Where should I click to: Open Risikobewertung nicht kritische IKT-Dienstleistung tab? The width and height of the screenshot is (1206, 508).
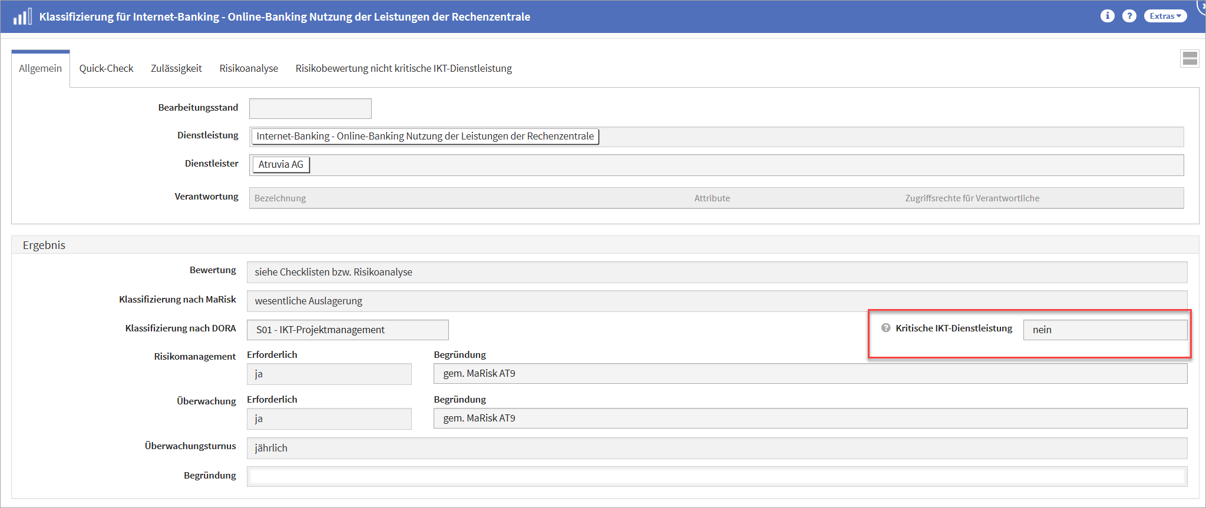pyautogui.click(x=404, y=68)
